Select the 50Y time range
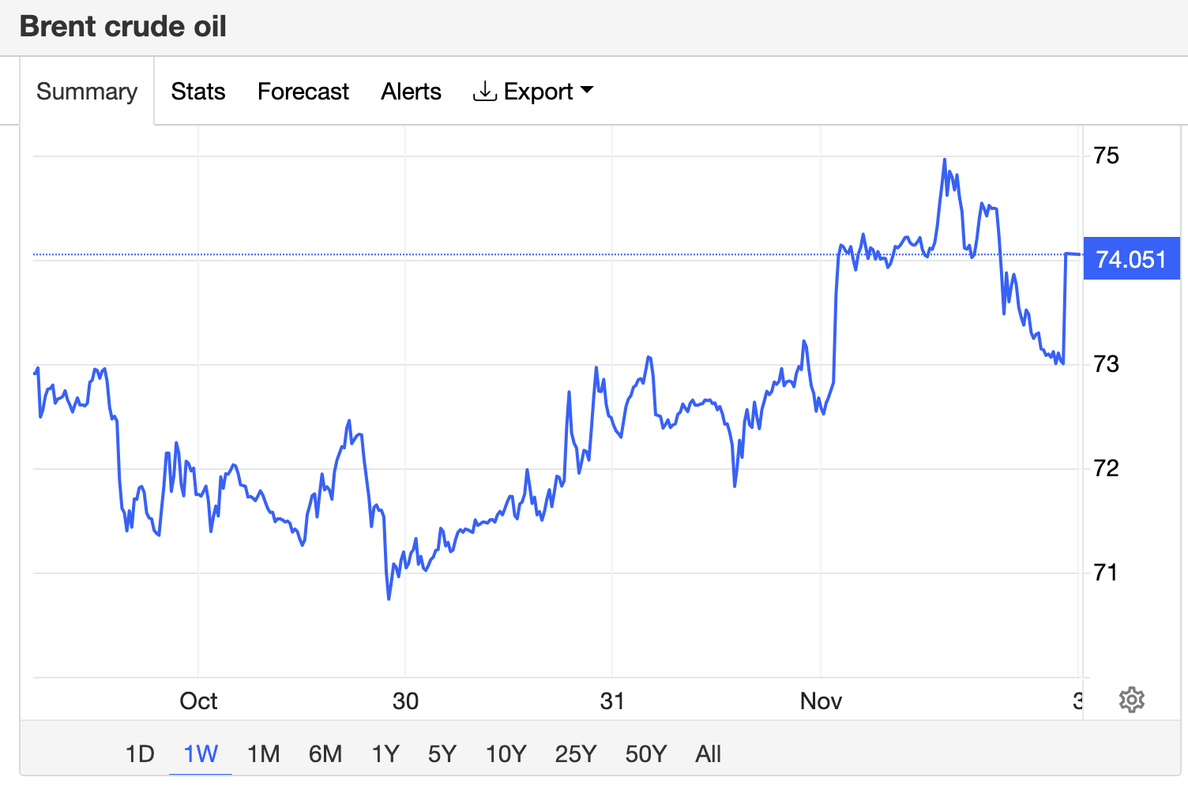Image resolution: width=1188 pixels, height=785 pixels. [646, 754]
